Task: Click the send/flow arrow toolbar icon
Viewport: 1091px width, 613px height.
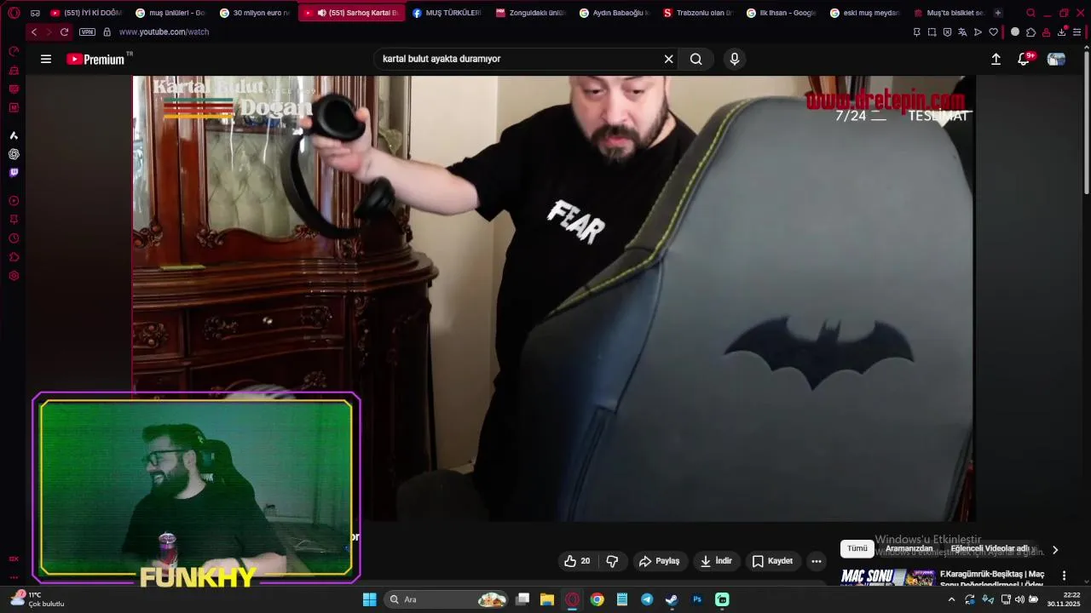Action: coord(978,32)
